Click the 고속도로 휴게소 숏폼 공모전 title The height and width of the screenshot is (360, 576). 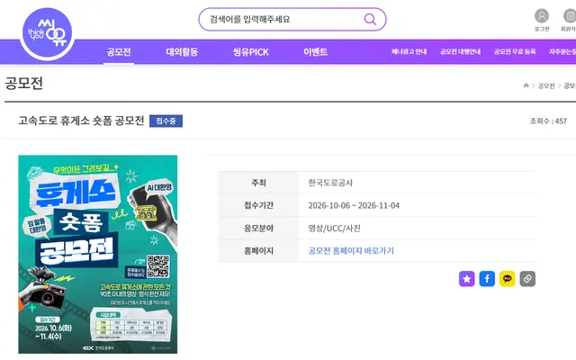coord(81,121)
